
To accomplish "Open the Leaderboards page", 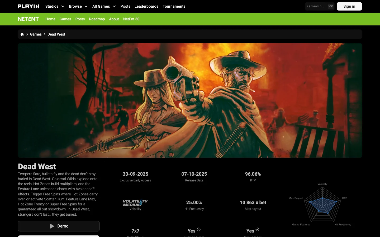I will 146,6.
